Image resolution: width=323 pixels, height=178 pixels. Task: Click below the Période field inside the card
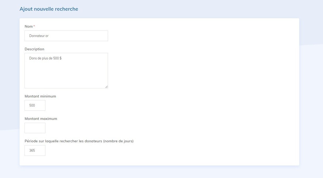78,160
